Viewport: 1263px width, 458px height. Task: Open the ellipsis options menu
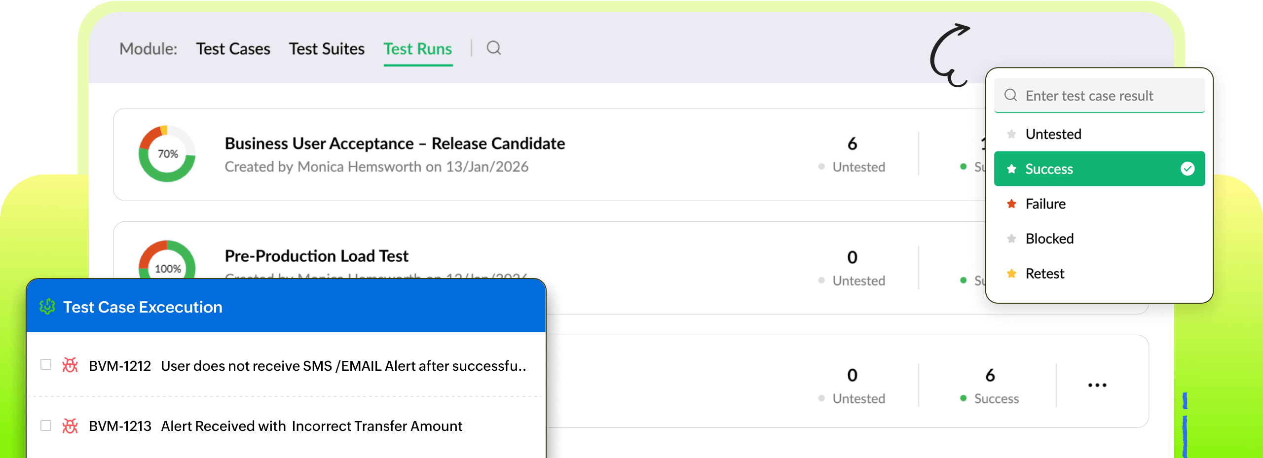click(x=1097, y=385)
